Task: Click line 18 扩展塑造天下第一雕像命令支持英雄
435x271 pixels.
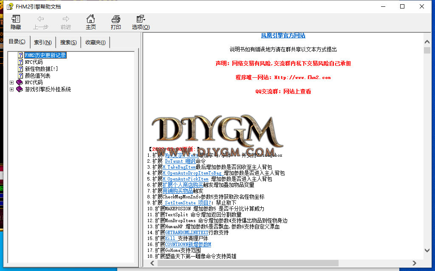Action: tap(192, 256)
